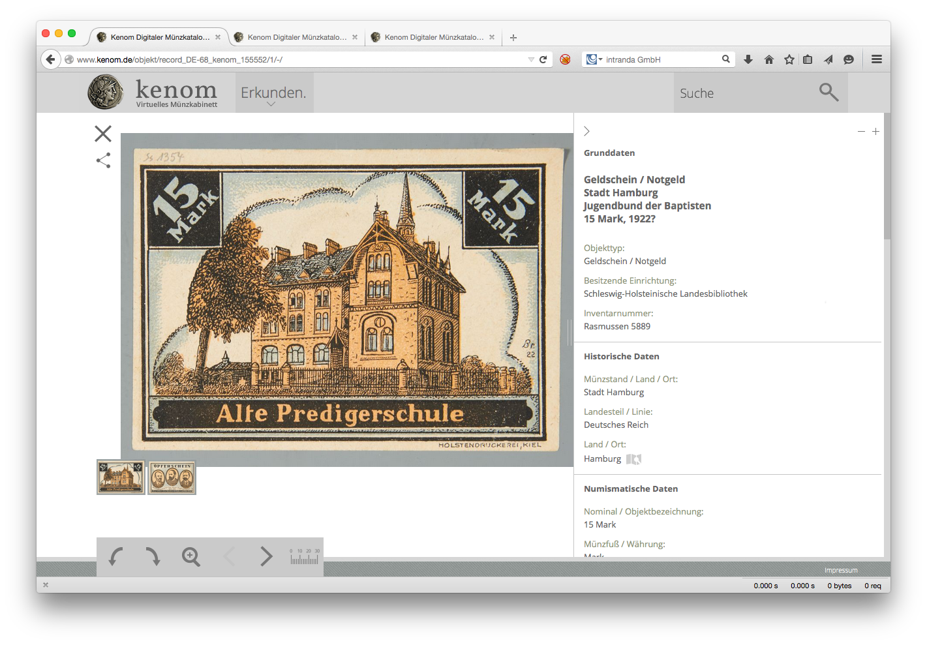
Task: Click 'Rasmussen 5889' inventory number
Action: [x=617, y=326]
